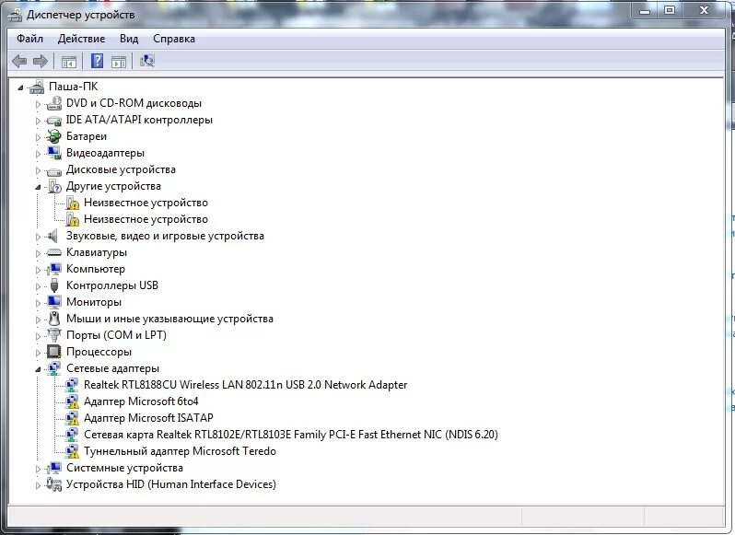
Task: Expand DVD и CD-ROM дисководы
Action: pyautogui.click(x=38, y=104)
